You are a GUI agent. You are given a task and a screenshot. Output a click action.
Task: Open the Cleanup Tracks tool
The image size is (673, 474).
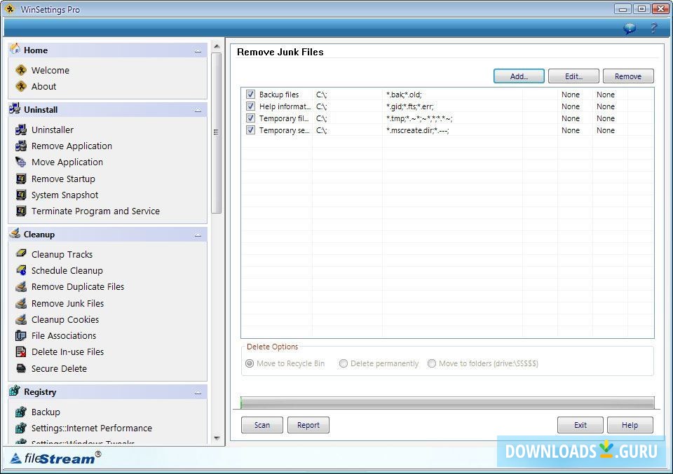(x=62, y=253)
